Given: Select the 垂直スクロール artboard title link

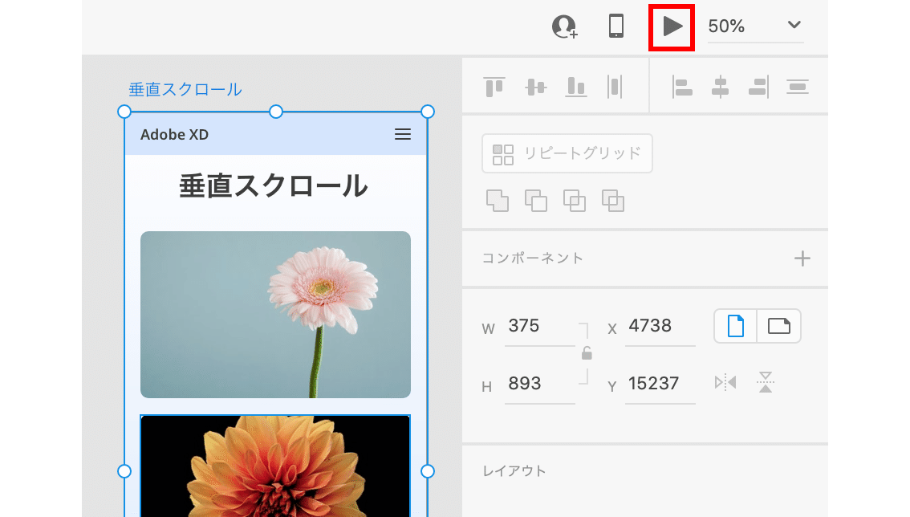Looking at the screenshot, I should pos(185,89).
